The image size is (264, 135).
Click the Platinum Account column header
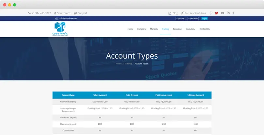(x=164, y=95)
